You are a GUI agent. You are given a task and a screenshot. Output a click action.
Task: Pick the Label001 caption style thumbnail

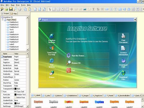38,102
